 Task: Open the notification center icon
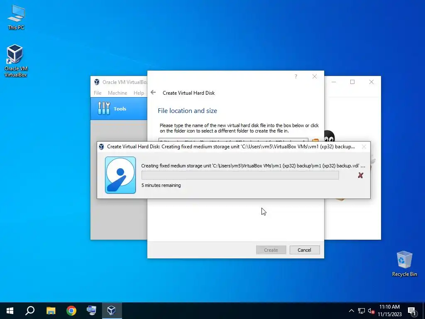click(x=412, y=311)
